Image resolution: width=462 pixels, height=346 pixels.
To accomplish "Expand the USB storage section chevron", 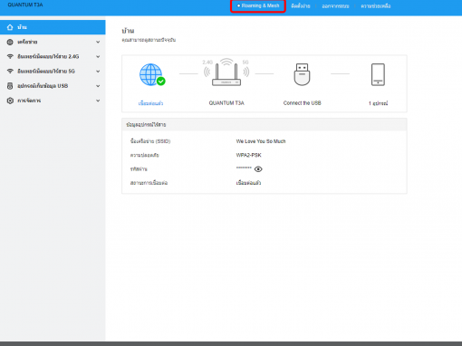I will (x=98, y=86).
